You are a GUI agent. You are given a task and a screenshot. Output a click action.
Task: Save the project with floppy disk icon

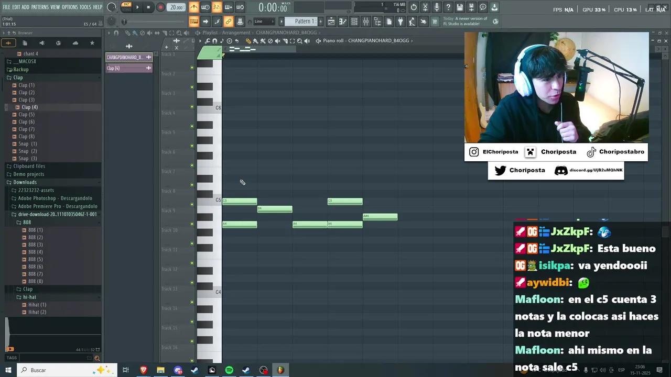tap(460, 7)
